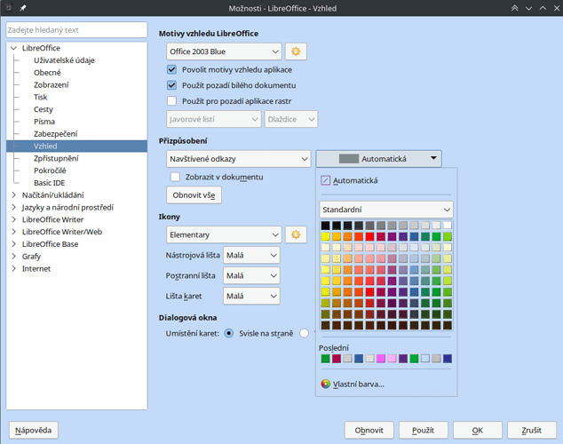563x444 pixels.
Task: Select Pokročilé in the options tree
Action: tap(50, 170)
